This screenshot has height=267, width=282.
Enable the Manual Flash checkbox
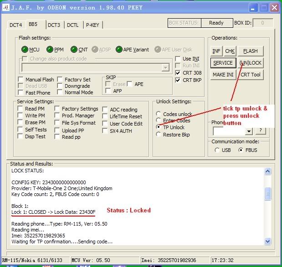click(21, 79)
